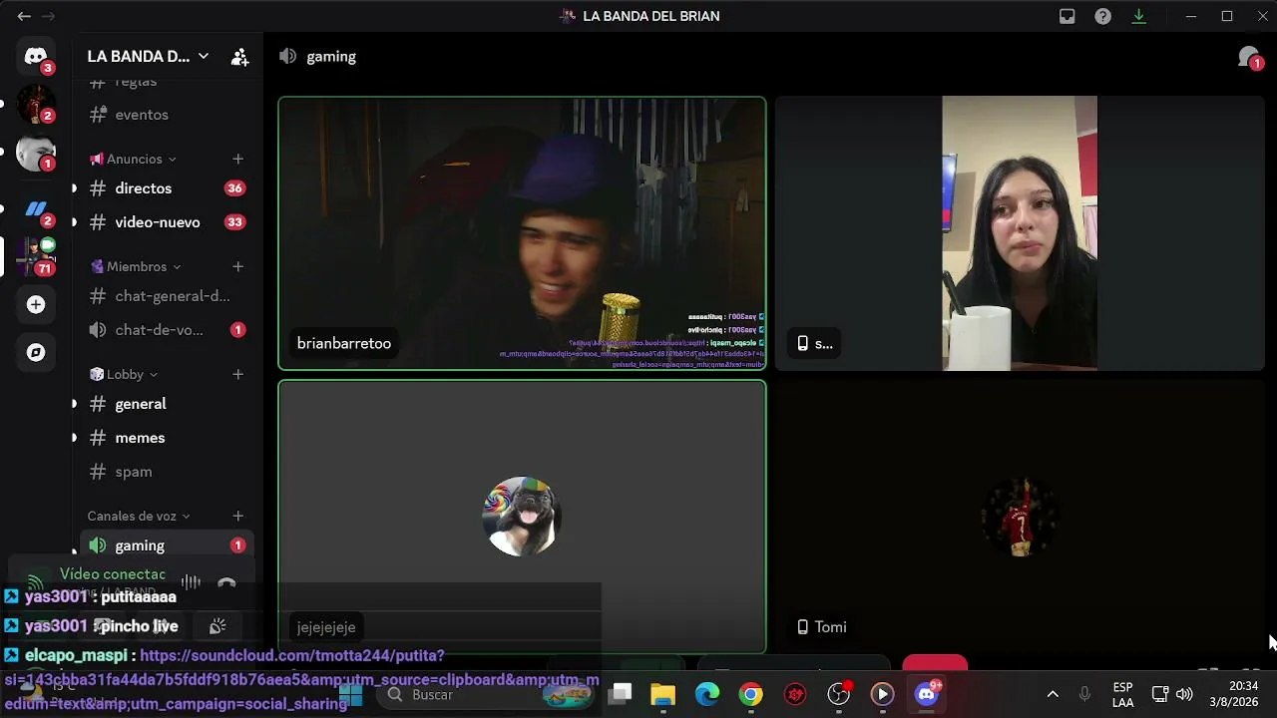Screen dimensions: 1277x718
Task: Open Discover servers compass icon
Action: (x=36, y=352)
